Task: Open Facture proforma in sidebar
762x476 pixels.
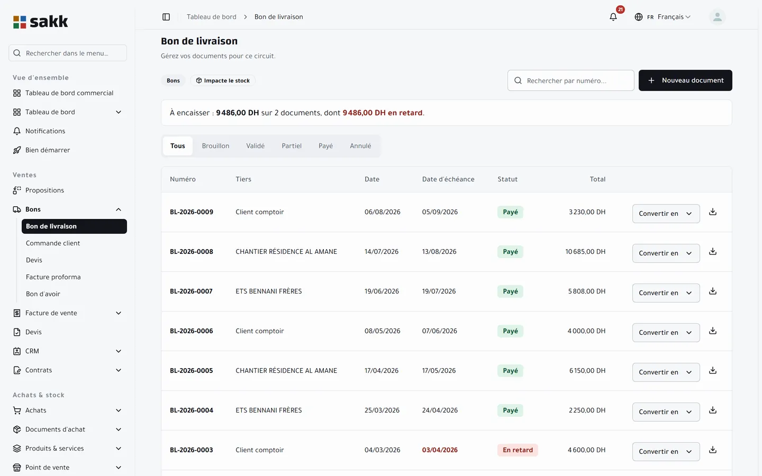Action: tap(74, 277)
